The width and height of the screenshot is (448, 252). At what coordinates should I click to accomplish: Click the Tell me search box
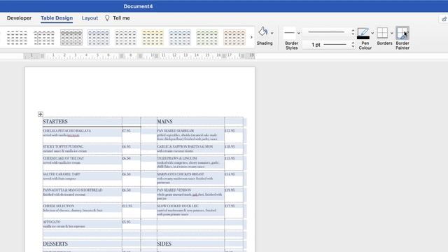point(121,18)
